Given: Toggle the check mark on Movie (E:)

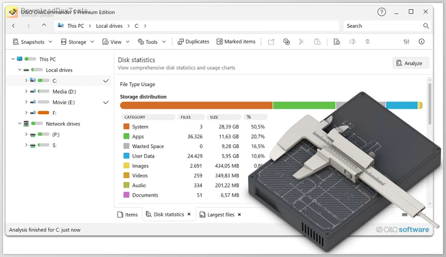Looking at the screenshot, I should (106, 103).
